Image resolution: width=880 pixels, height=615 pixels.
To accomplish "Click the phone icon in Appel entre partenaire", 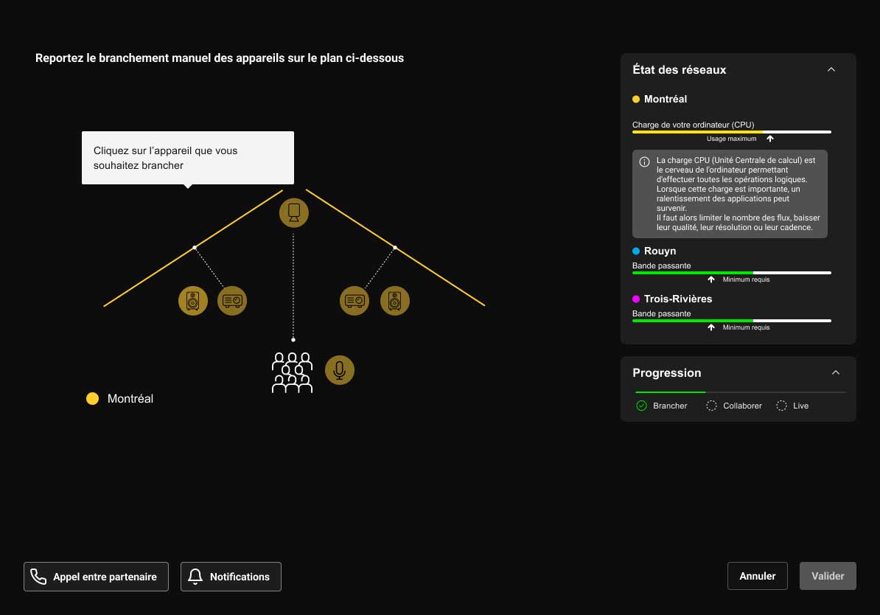I will [38, 576].
